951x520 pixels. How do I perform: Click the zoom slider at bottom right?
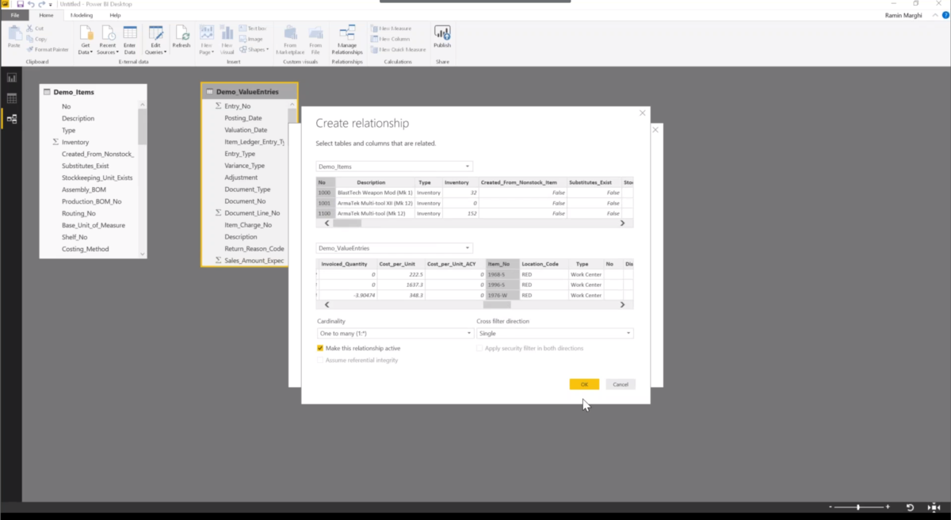pyautogui.click(x=858, y=507)
